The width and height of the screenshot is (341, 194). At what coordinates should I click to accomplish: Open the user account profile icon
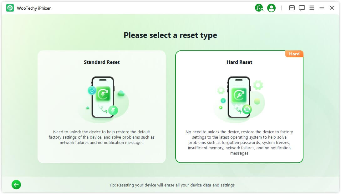[x=271, y=8]
